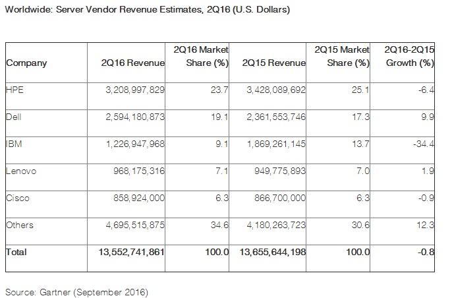Image resolution: width=452 pixels, height=298 pixels.
Task: Click Lenovo 2Q15 share 7.0
Action: 363,171
